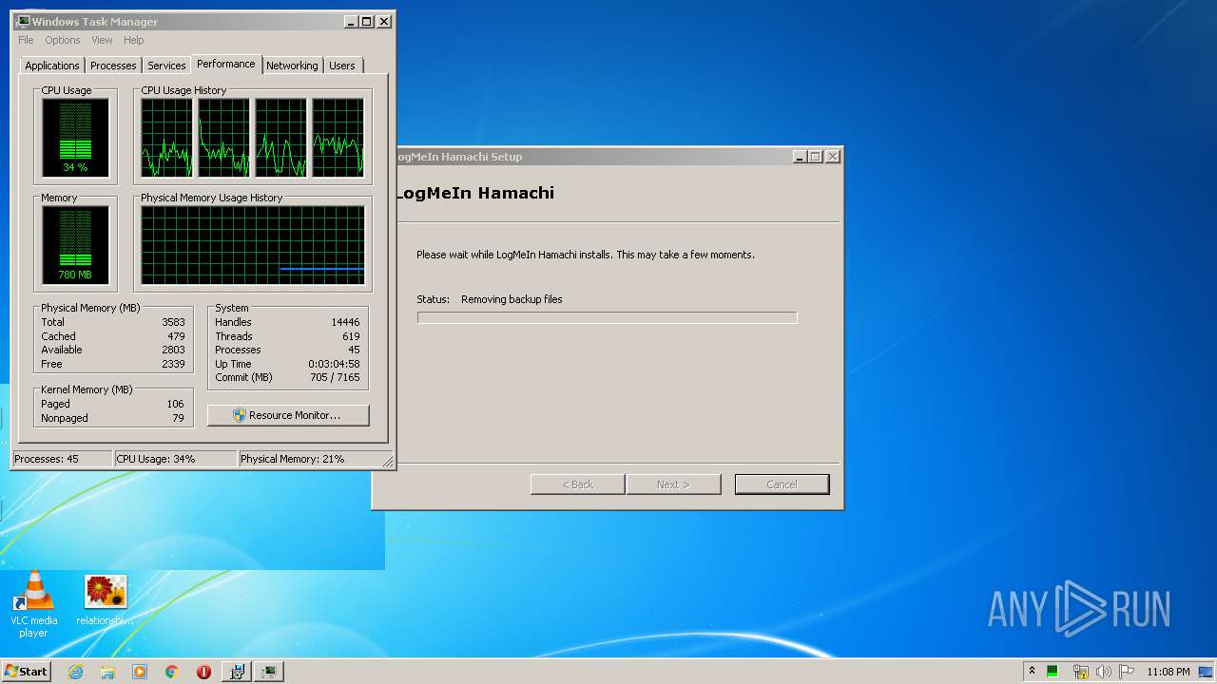Open Action Center flag tray icon

(x=1127, y=672)
